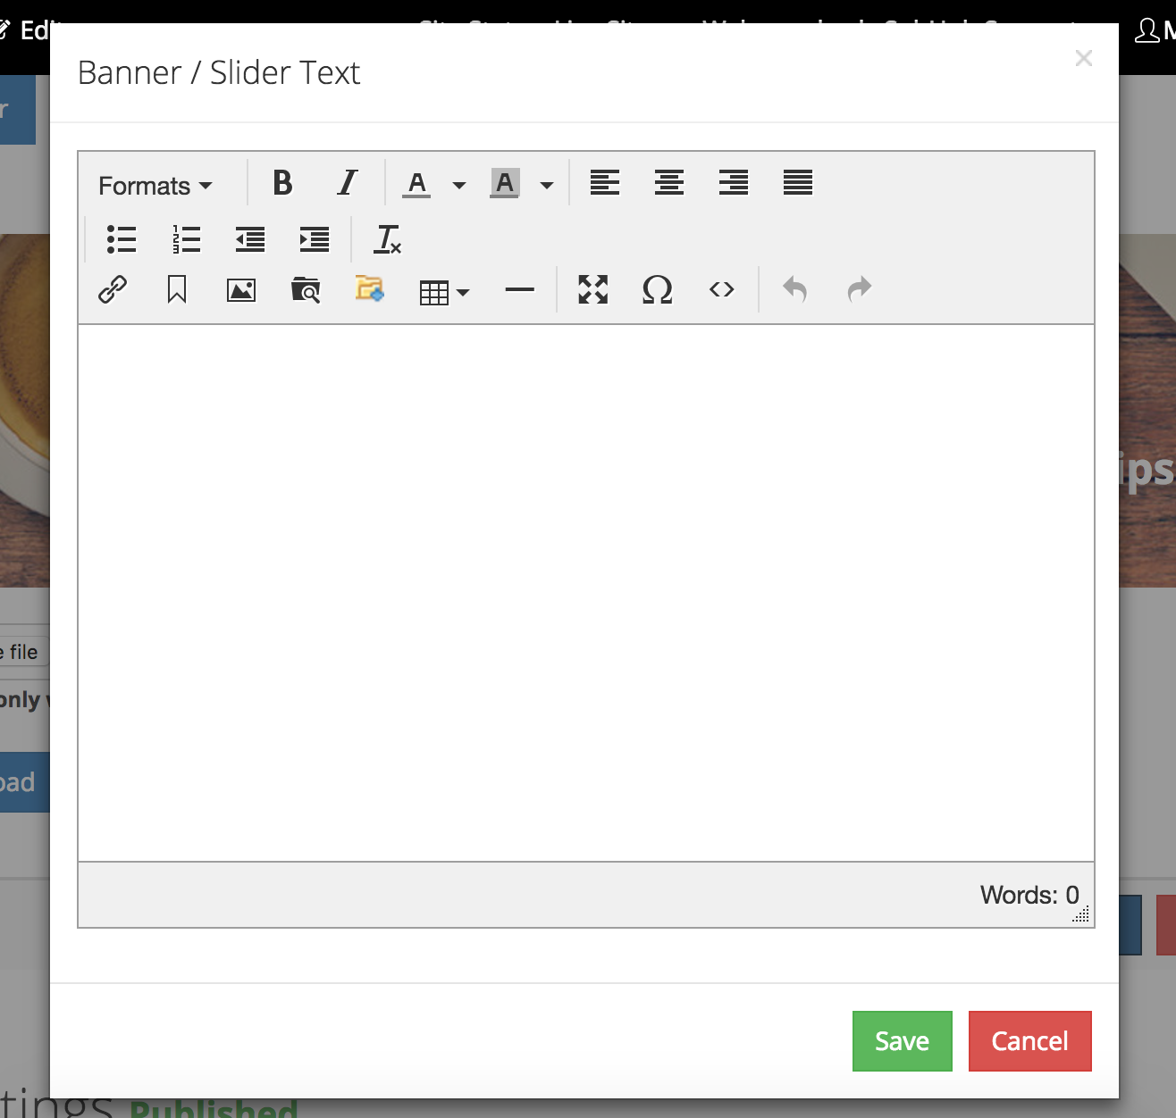Align text center
1176x1118 pixels.
point(669,183)
